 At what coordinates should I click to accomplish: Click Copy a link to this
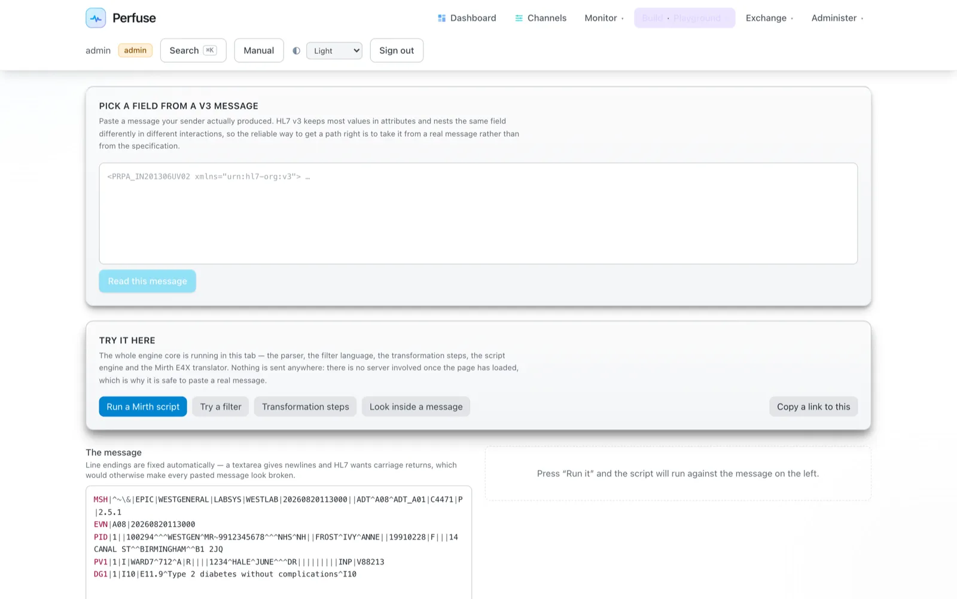(813, 407)
